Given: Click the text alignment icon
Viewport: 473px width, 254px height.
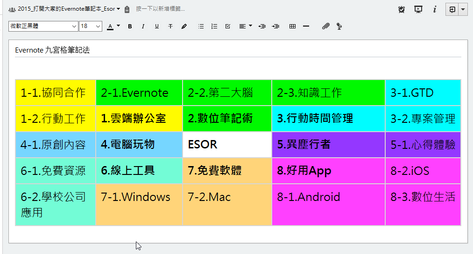Looking at the screenshot, I should [x=242, y=27].
